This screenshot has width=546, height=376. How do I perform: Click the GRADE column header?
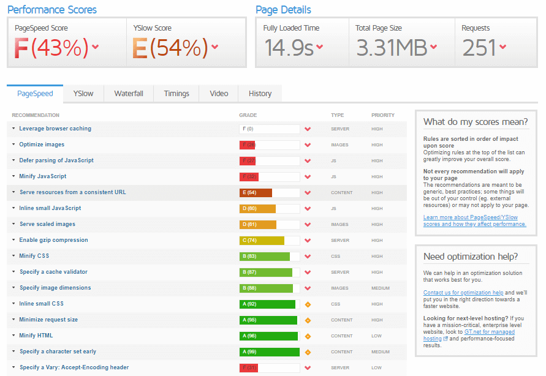point(248,115)
